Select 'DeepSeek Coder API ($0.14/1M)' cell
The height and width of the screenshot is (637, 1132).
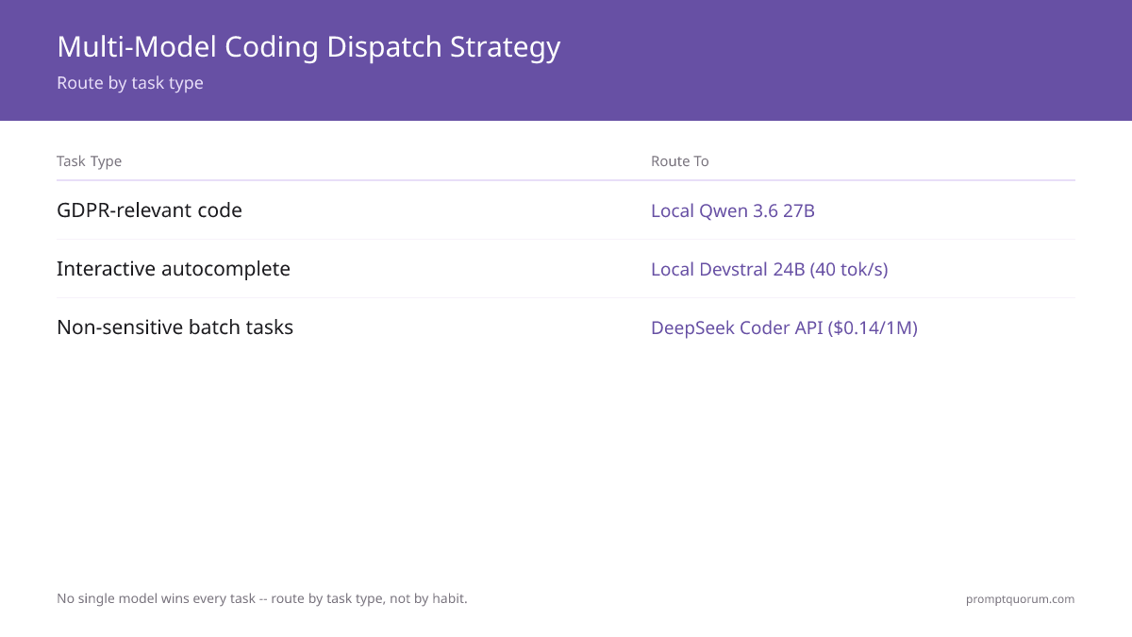click(784, 328)
